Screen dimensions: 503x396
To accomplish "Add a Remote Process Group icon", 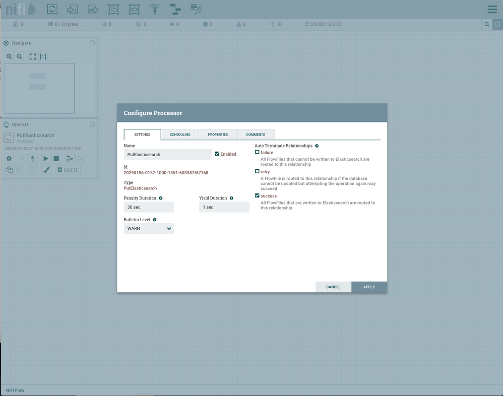I will pyautogui.click(x=134, y=9).
